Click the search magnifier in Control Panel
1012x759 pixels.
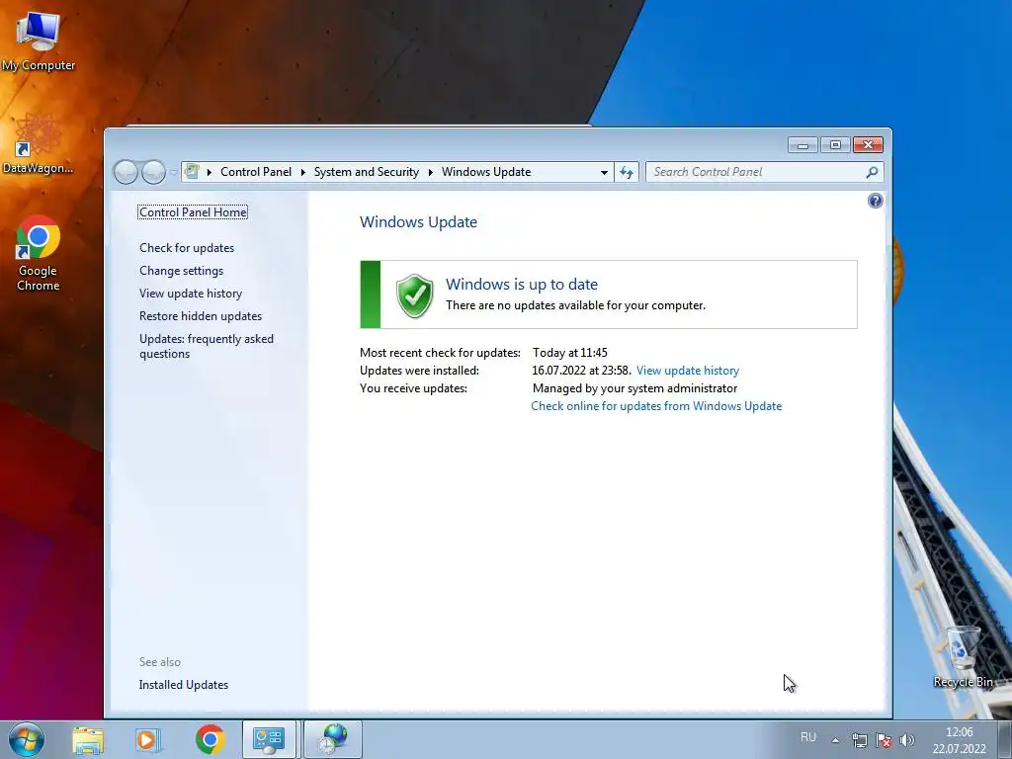click(x=872, y=172)
